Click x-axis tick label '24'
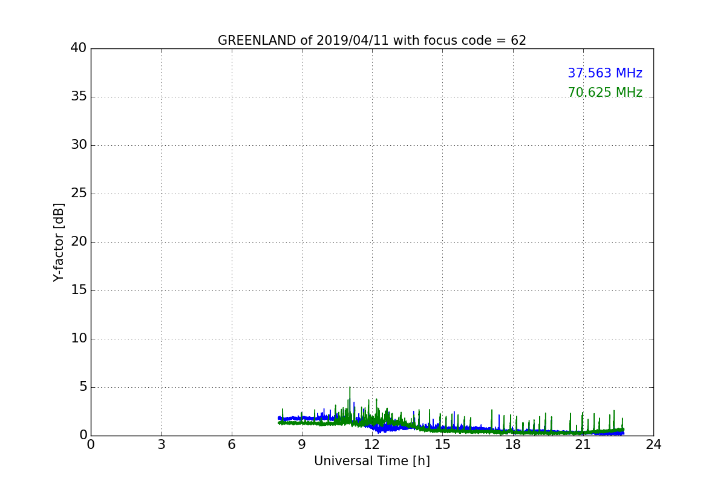This screenshot has height=484, width=726. pos(653,445)
